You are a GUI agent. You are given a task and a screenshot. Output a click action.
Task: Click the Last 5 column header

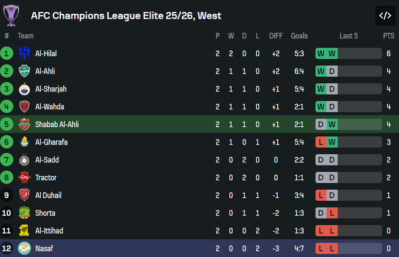[x=348, y=36]
